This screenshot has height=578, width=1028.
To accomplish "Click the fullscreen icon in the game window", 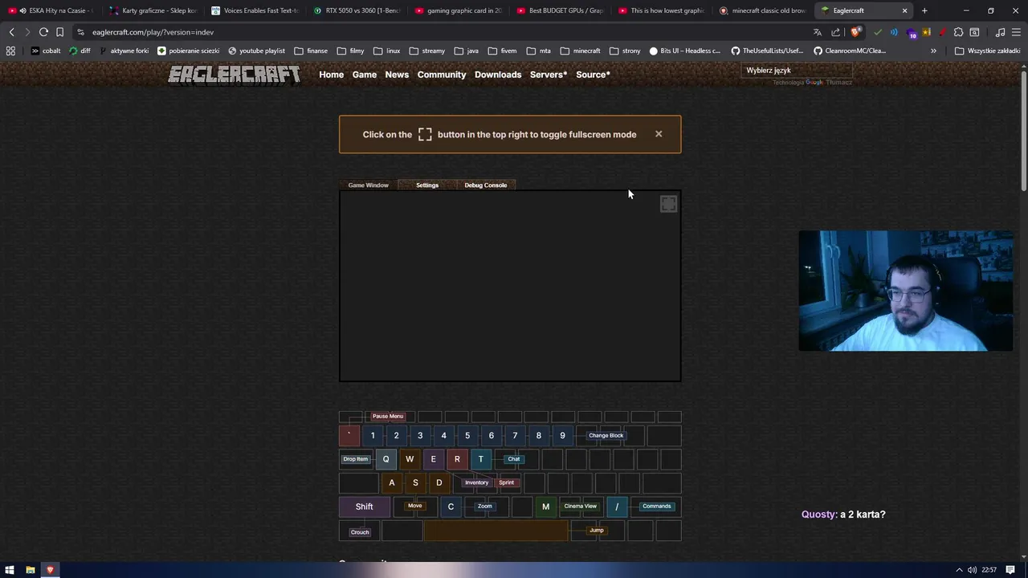I will pyautogui.click(x=668, y=205).
